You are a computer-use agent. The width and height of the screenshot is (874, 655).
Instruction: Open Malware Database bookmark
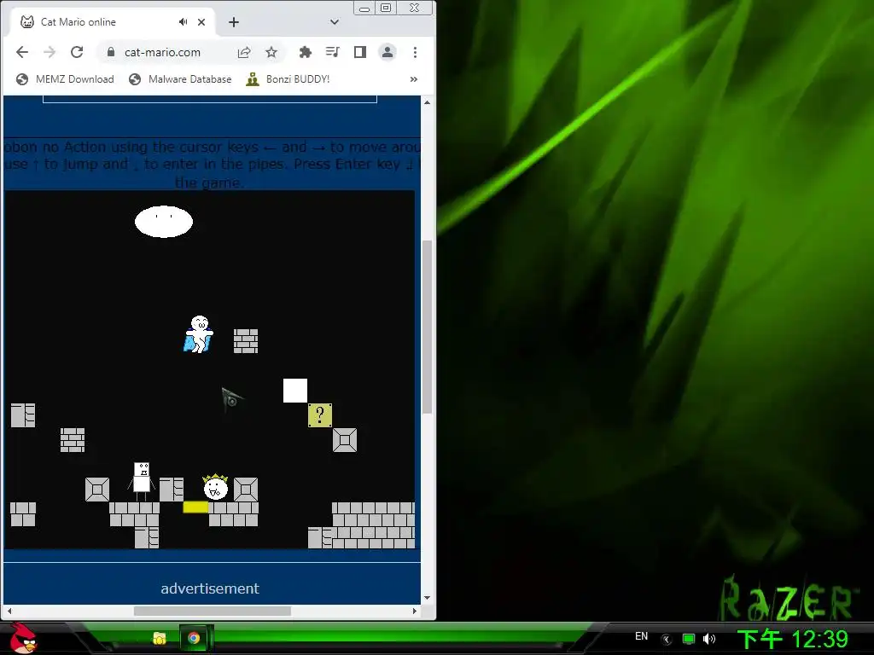point(180,79)
